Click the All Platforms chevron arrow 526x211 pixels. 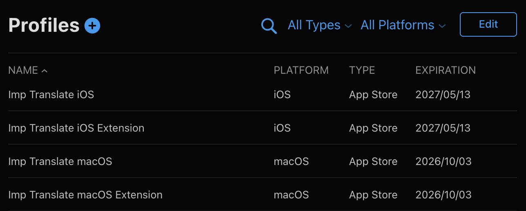click(x=441, y=26)
